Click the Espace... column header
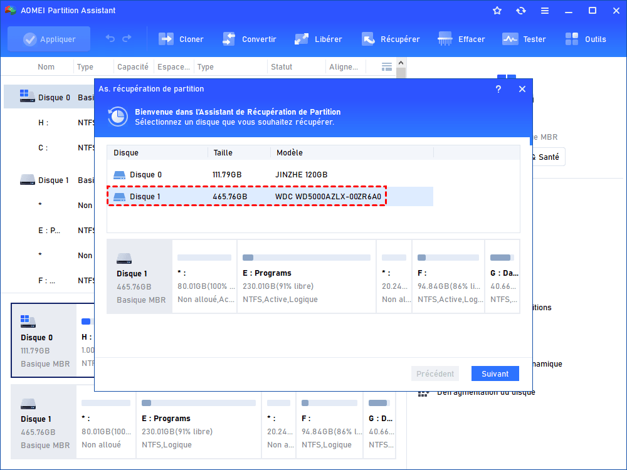Viewport: 627px width, 470px height. click(174, 67)
